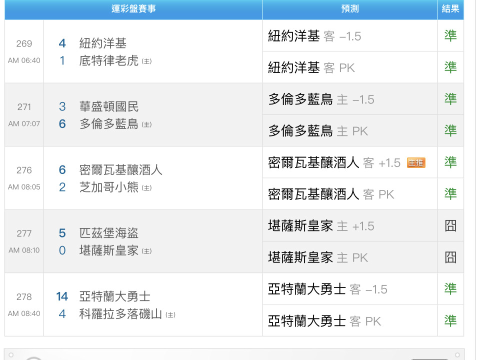Screen dimensions: 482x360
Task: Click score 3 for 華盛頓國民
Action: (x=62, y=106)
